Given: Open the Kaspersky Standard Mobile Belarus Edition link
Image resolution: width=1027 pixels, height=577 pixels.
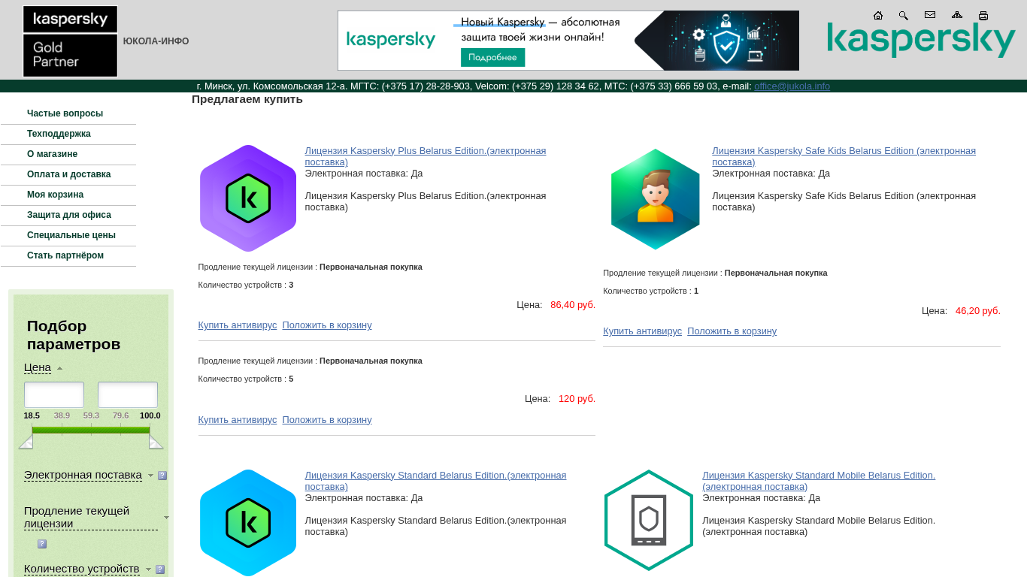Looking at the screenshot, I should [819, 481].
